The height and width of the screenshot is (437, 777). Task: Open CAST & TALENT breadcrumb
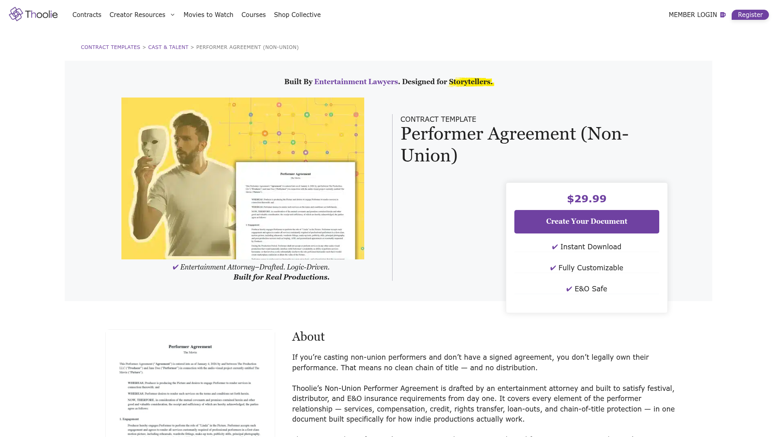(168, 47)
